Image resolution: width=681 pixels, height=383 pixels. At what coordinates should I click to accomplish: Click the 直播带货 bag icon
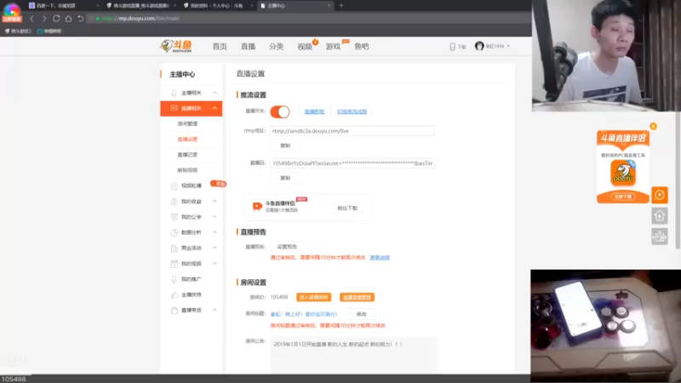(x=175, y=311)
